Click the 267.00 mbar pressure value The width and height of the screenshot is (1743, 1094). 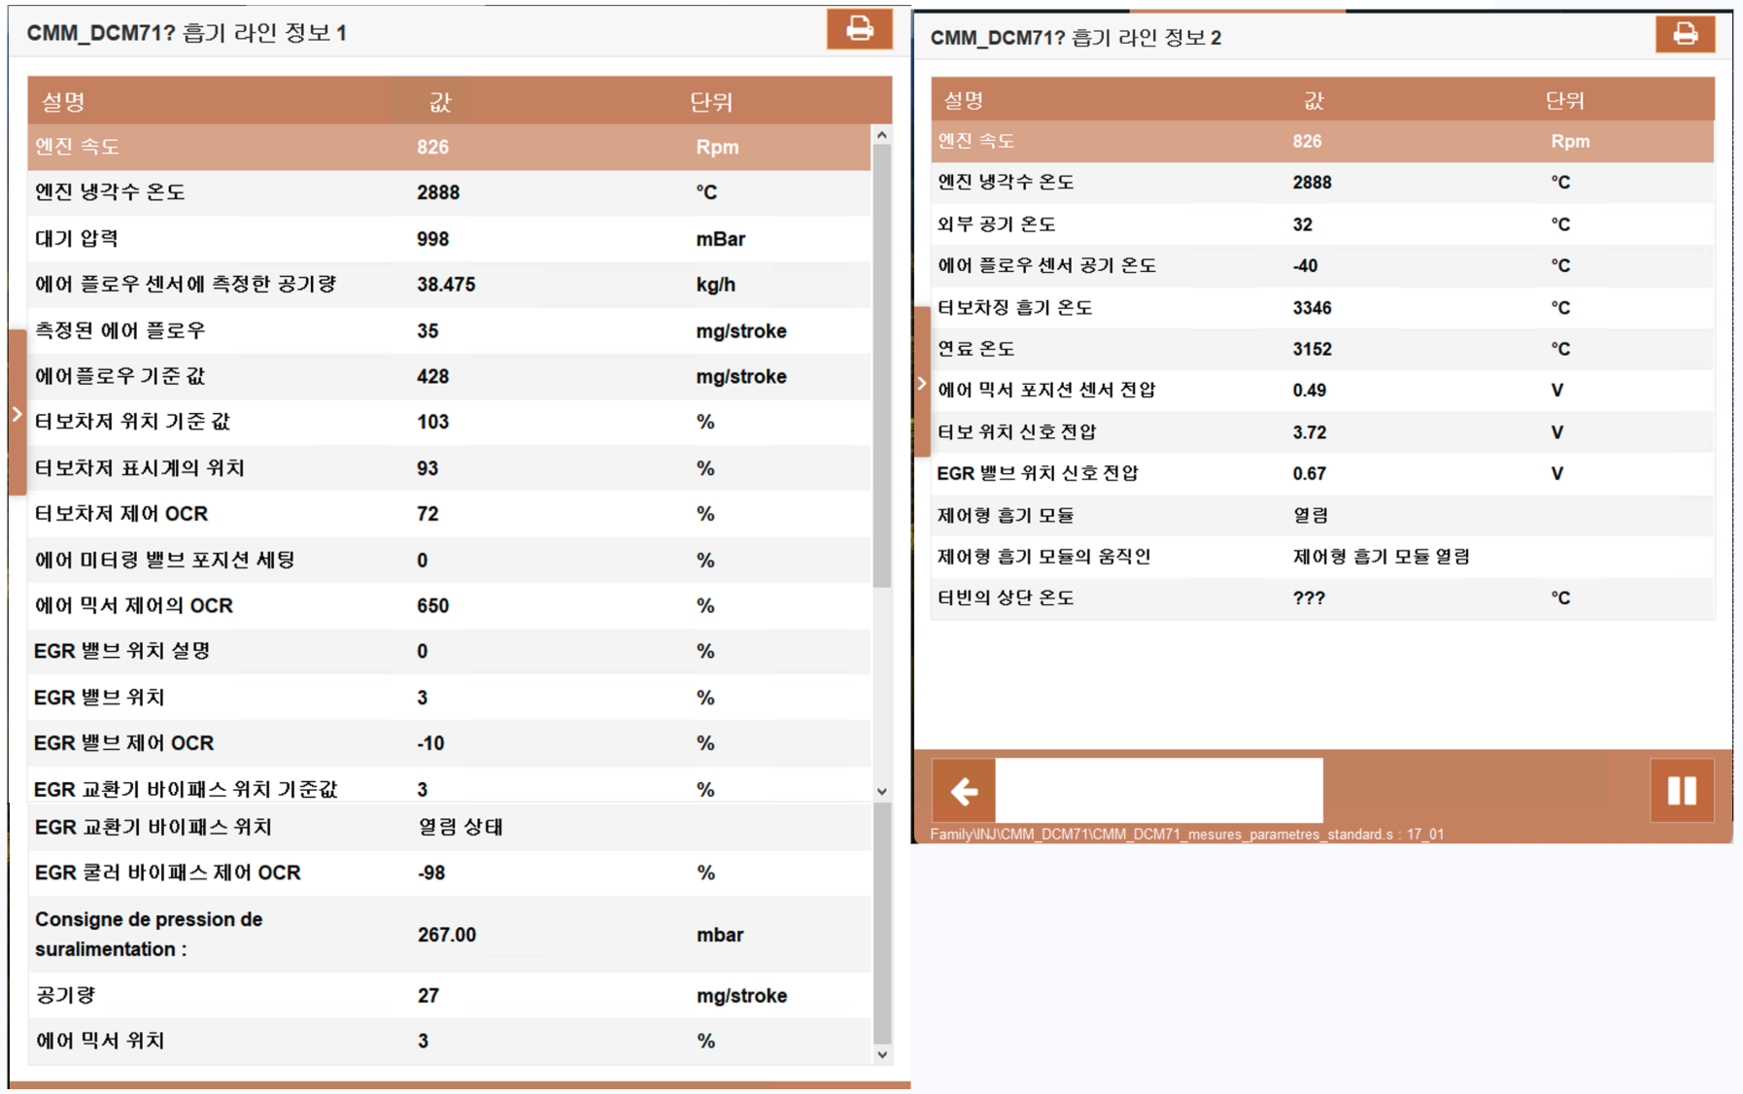coord(447,935)
